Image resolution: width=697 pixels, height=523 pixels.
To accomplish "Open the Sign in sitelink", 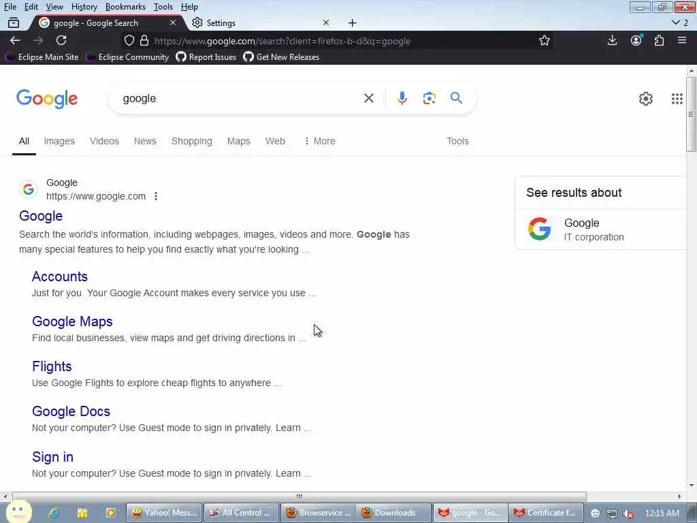I will (x=52, y=457).
